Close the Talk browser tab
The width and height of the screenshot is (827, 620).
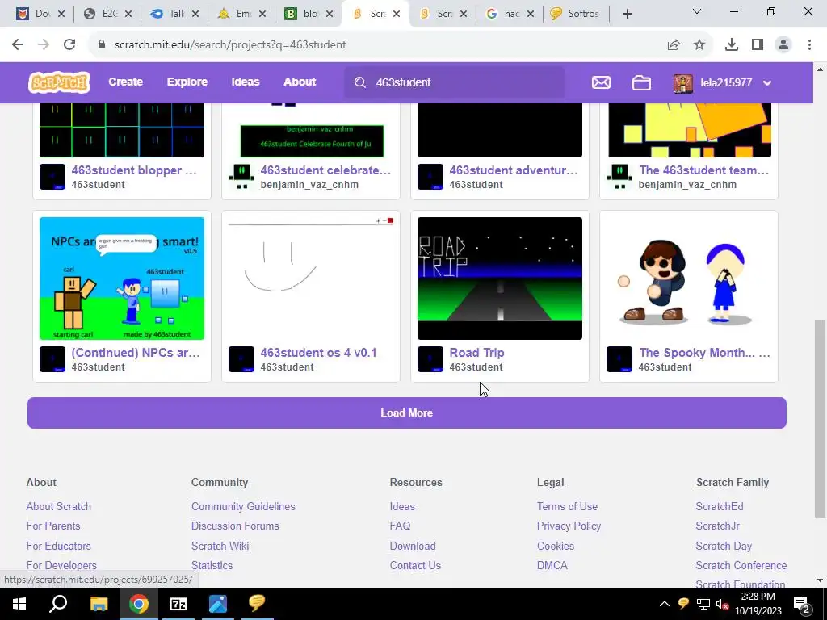pyautogui.click(x=195, y=14)
